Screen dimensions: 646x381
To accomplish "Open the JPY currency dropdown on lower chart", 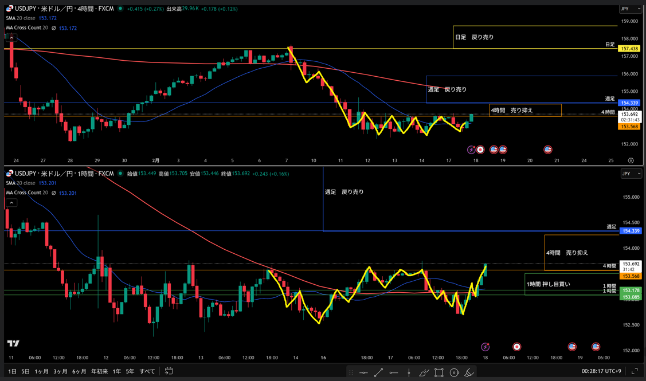I will pyautogui.click(x=631, y=174).
